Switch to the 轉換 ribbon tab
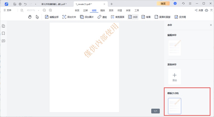 click(103, 10)
